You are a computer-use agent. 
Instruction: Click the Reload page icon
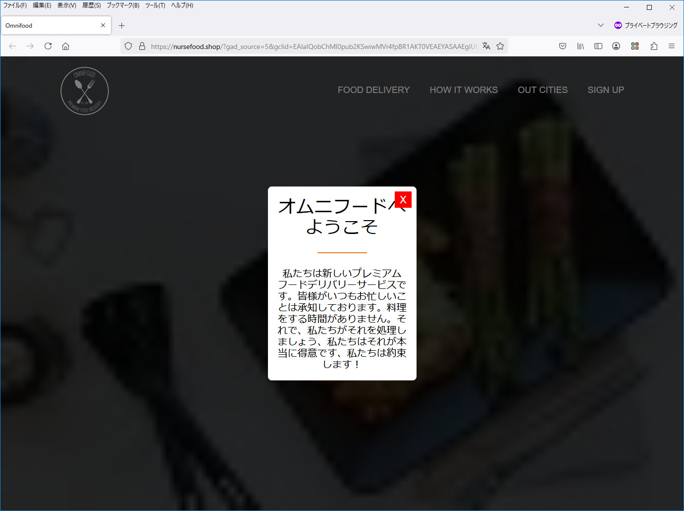click(48, 46)
